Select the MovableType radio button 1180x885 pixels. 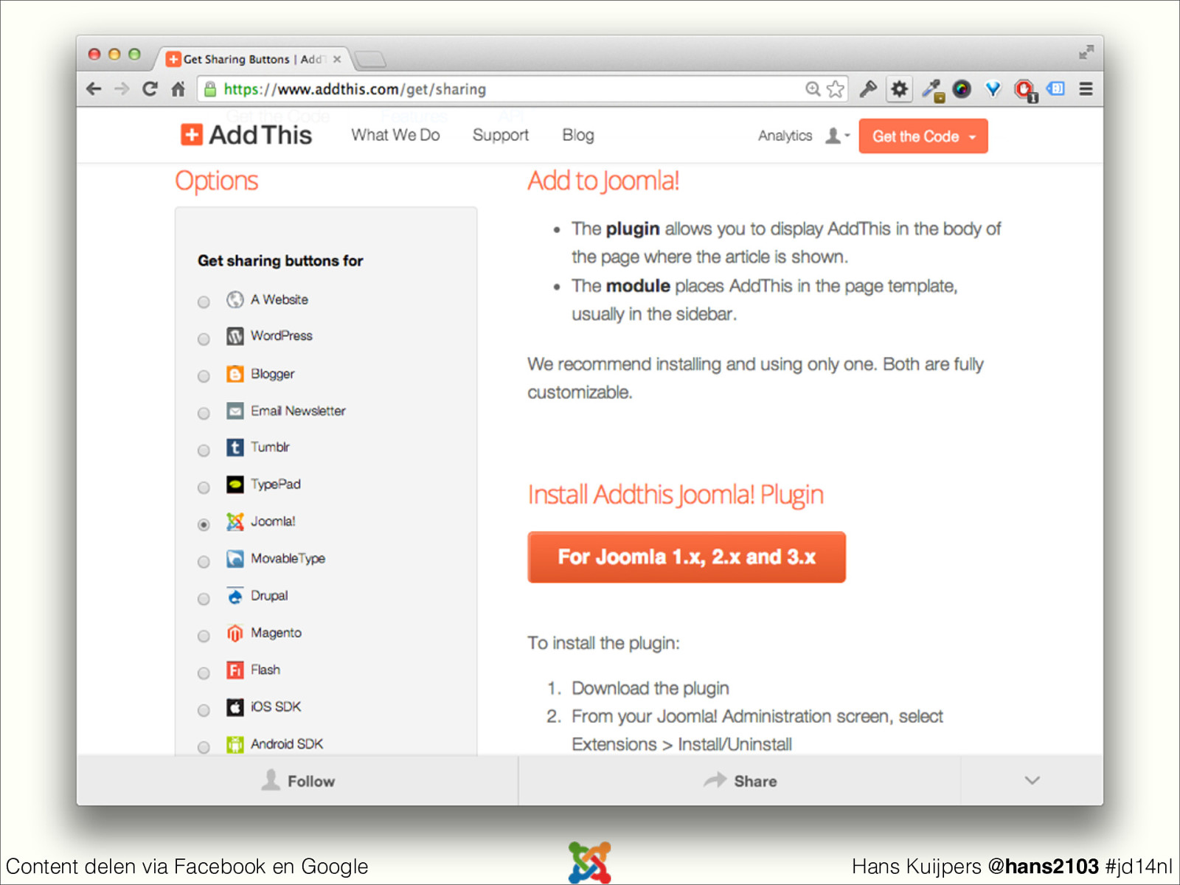[x=204, y=562]
